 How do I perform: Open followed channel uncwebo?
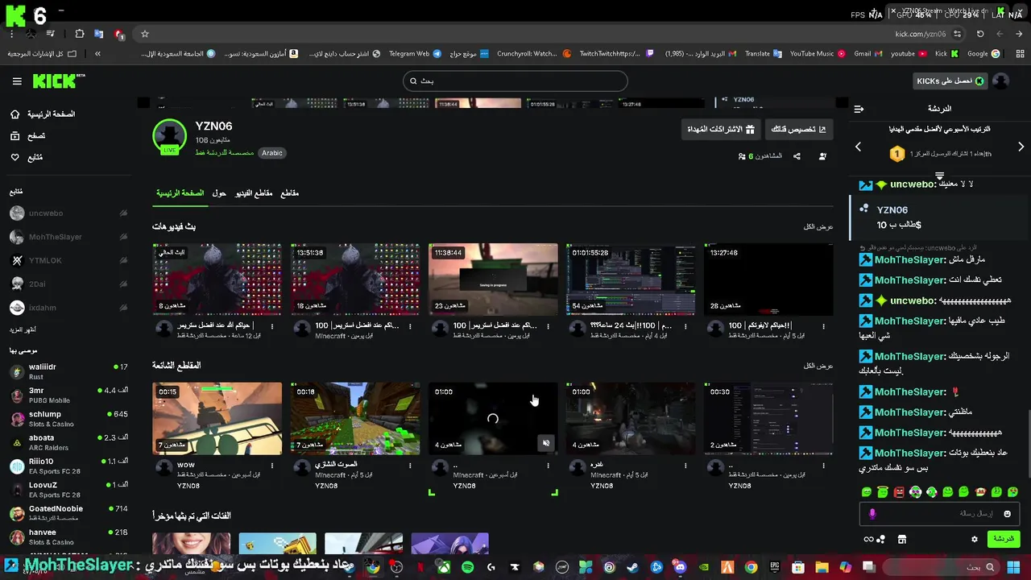(68, 213)
